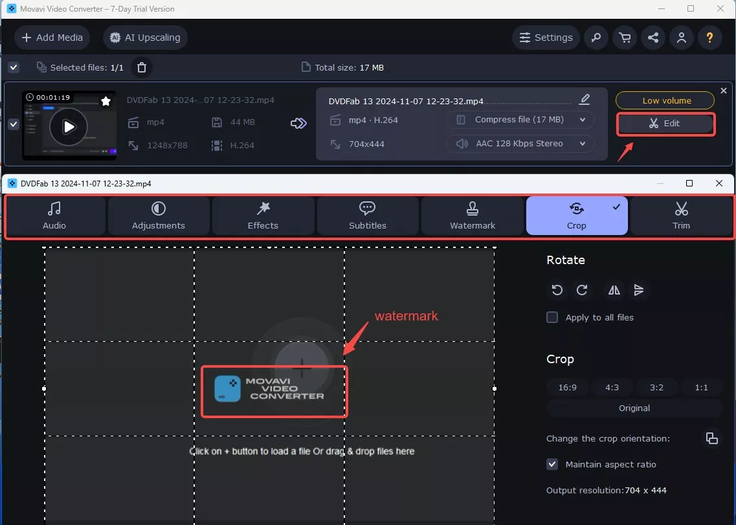Flip video horizontally
The width and height of the screenshot is (736, 525).
coord(614,290)
